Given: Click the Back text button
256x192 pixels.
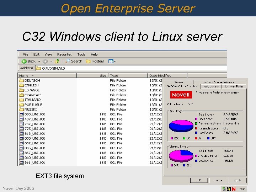Looking at the screenshot, I should [32, 61].
